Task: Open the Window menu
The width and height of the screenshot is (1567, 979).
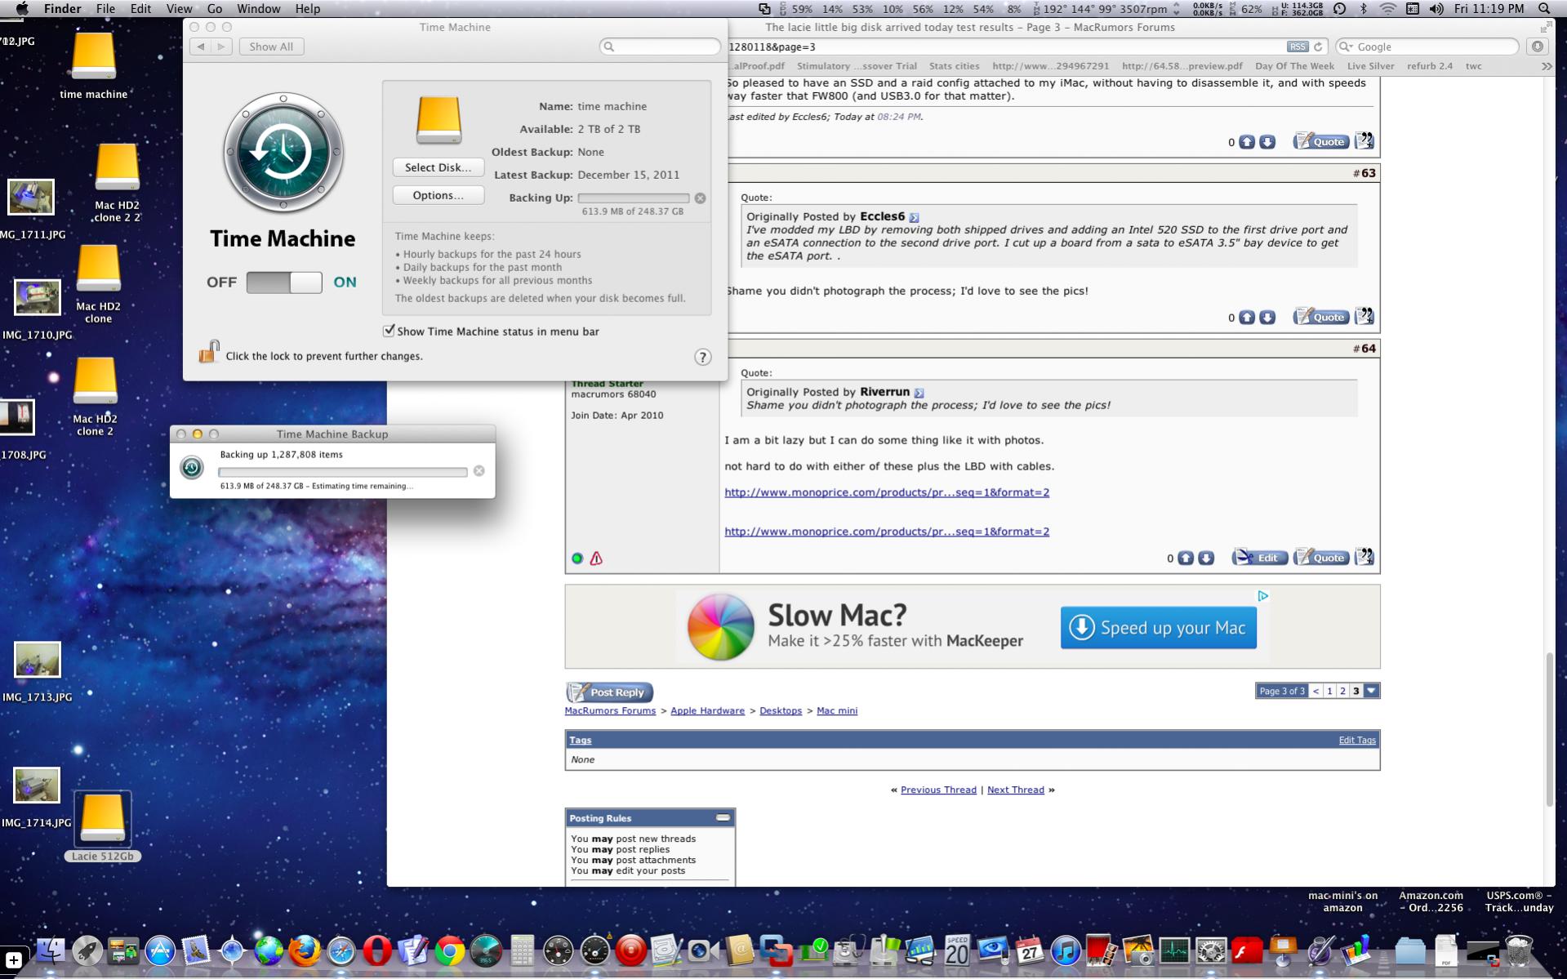Action: tap(258, 9)
